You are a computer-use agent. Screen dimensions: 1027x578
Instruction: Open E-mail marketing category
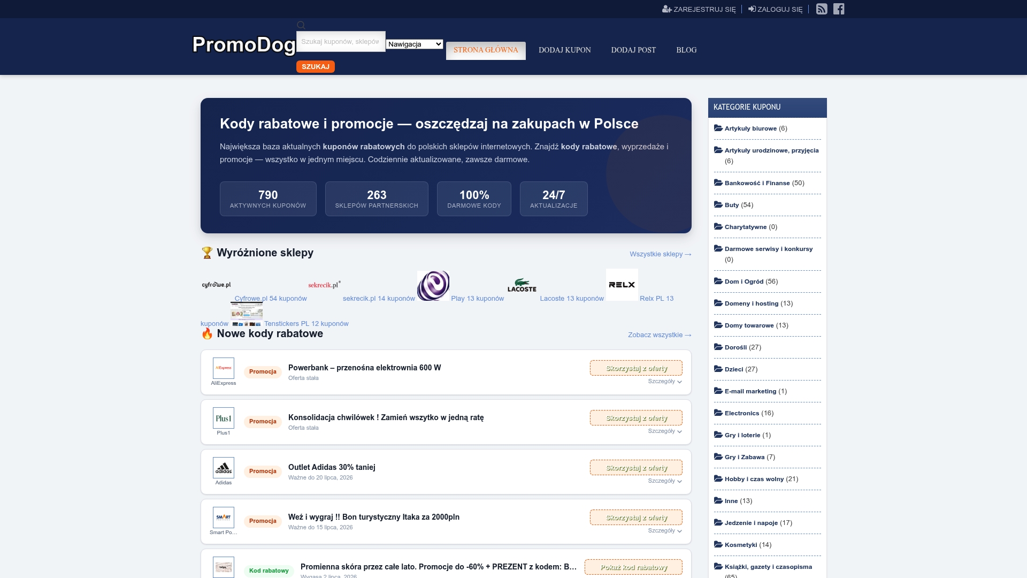coord(750,391)
